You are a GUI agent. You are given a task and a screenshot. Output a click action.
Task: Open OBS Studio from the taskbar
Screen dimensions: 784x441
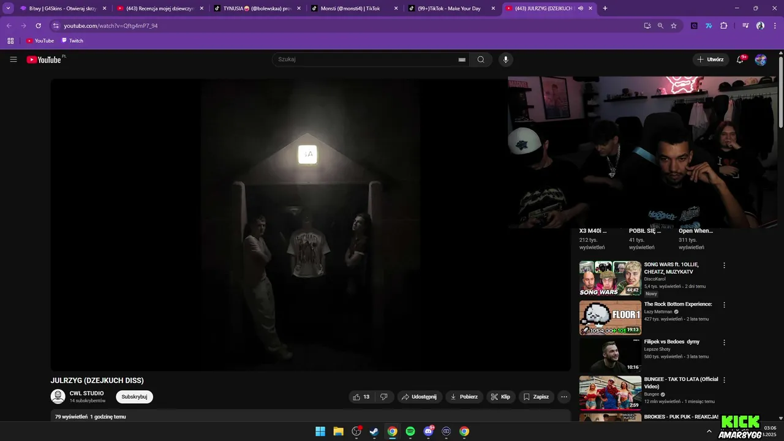[x=356, y=431]
